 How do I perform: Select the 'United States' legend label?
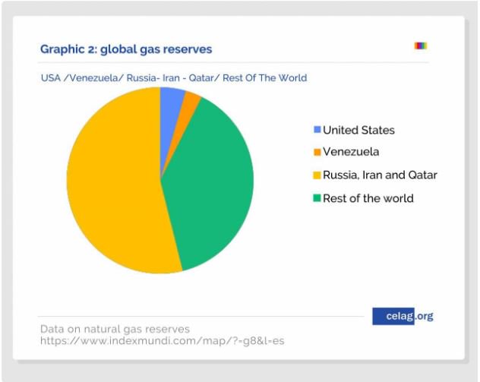(358, 130)
